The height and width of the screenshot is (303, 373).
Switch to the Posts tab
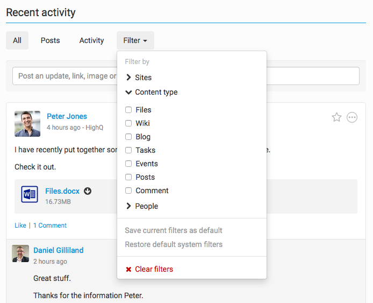pos(51,40)
